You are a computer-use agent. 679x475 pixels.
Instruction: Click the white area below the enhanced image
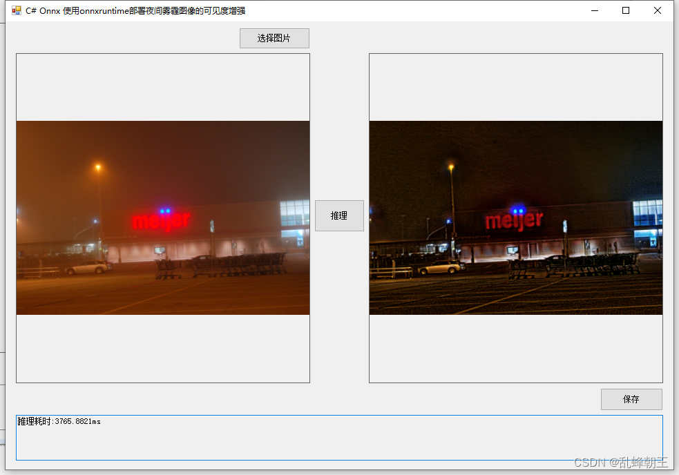pyautogui.click(x=515, y=352)
